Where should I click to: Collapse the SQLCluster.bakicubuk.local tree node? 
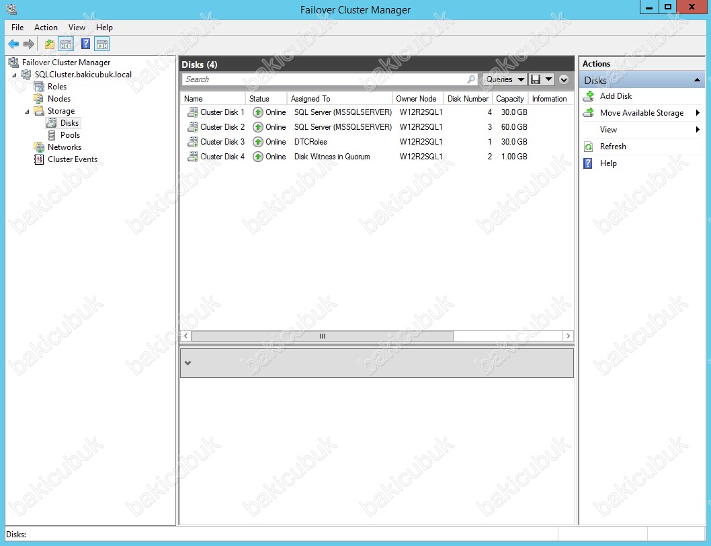point(14,75)
